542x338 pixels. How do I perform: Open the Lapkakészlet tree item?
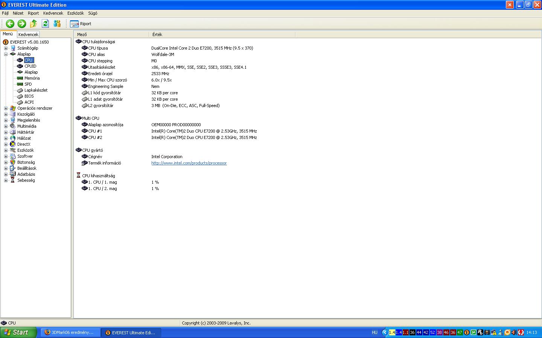pyautogui.click(x=36, y=90)
